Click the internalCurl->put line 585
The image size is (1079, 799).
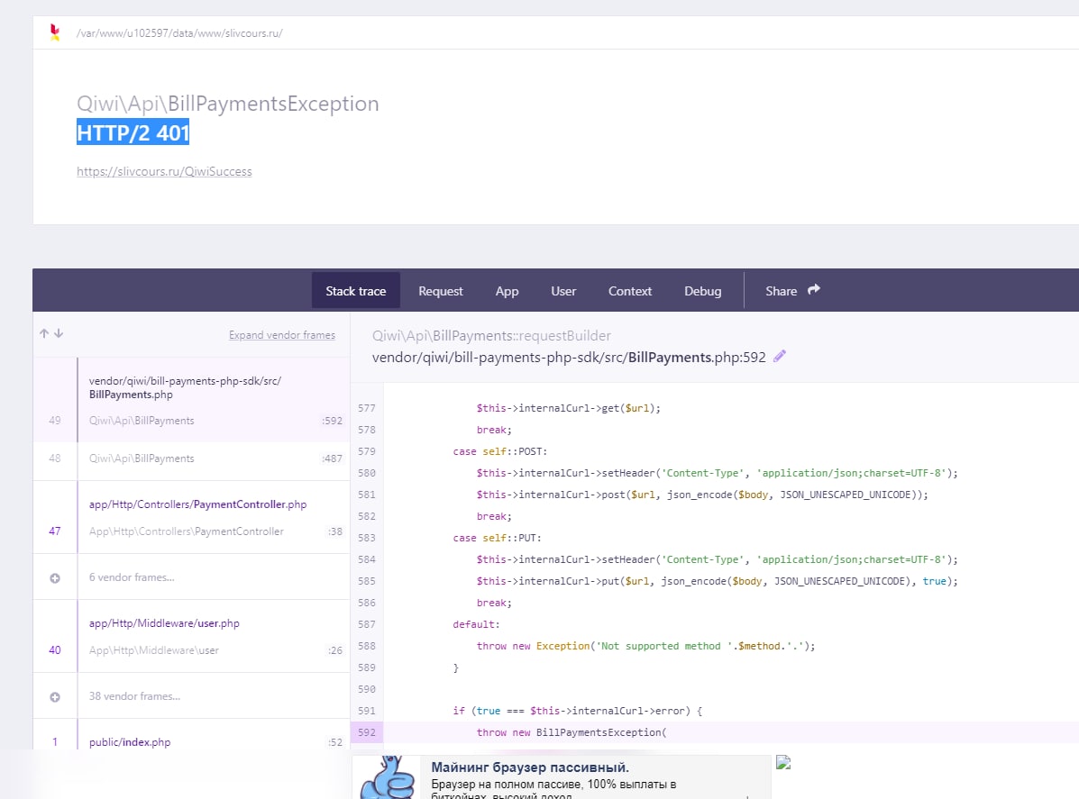[717, 581]
